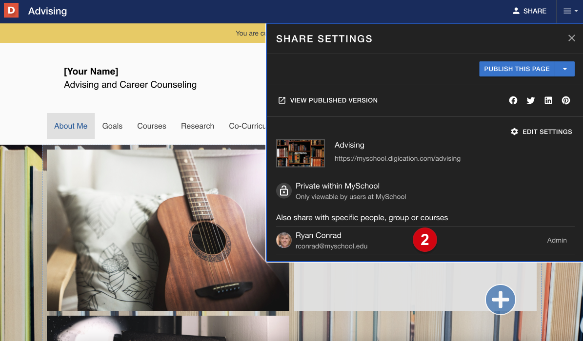Switch to the Goals tab
583x341 pixels.
[112, 126]
